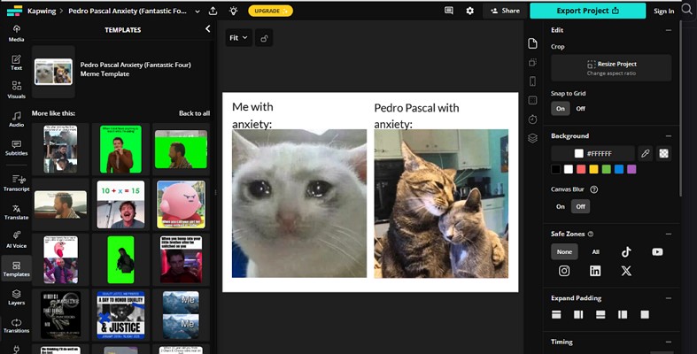The width and height of the screenshot is (697, 354).
Task: Set Safe Zones to None
Action: 564,252
